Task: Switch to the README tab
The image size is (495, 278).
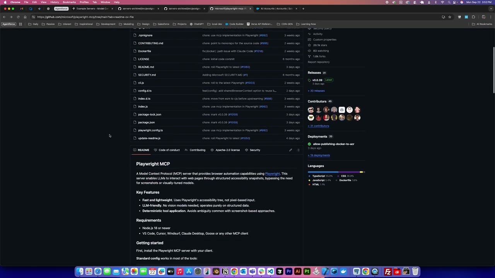Action: (x=141, y=150)
